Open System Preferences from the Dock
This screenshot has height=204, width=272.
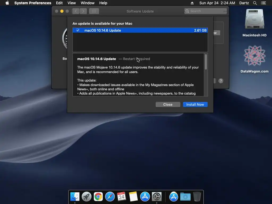click(157, 197)
